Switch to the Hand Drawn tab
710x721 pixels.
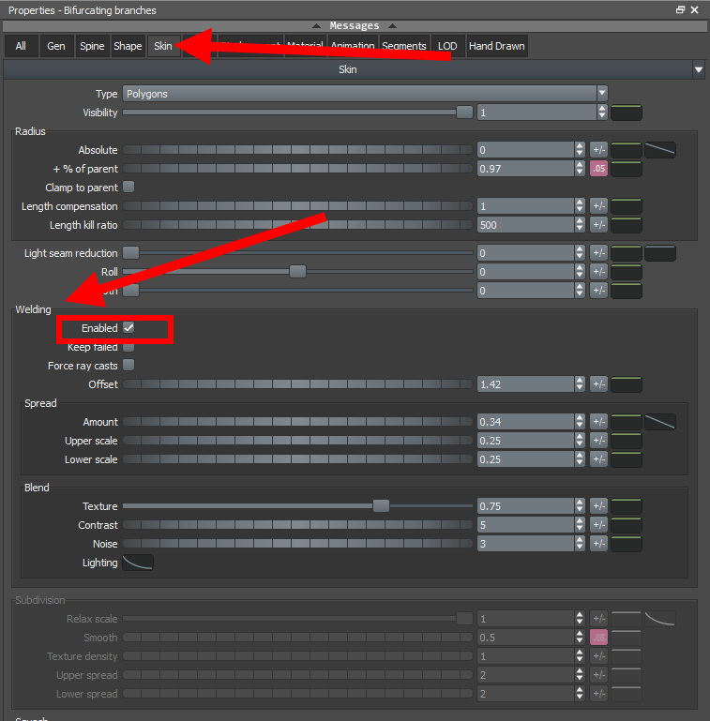click(x=497, y=46)
